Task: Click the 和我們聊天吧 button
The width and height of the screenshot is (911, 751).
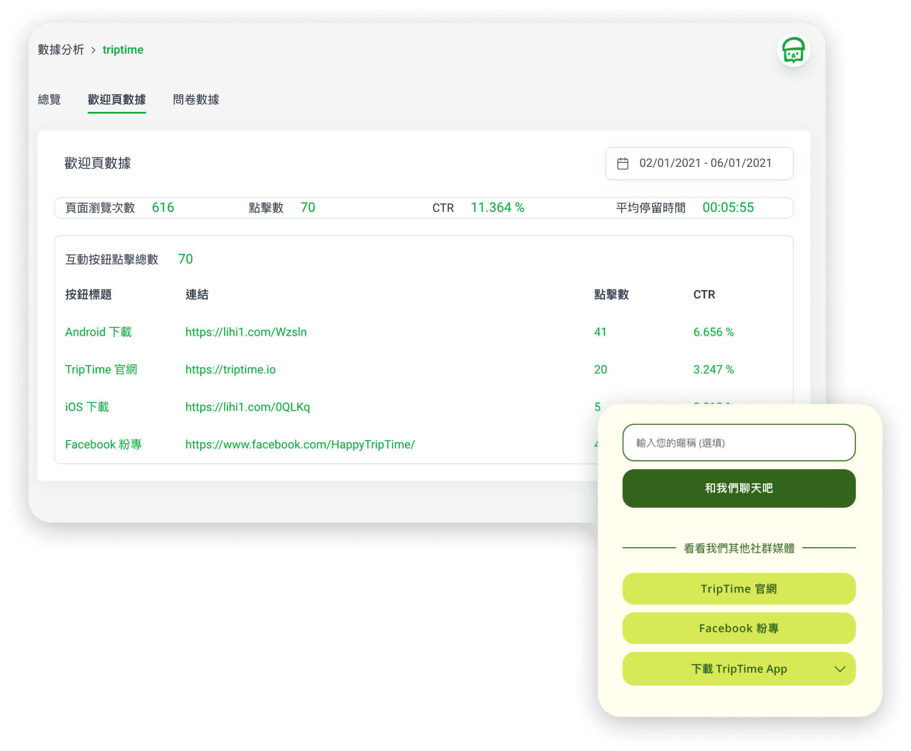Action: (739, 488)
